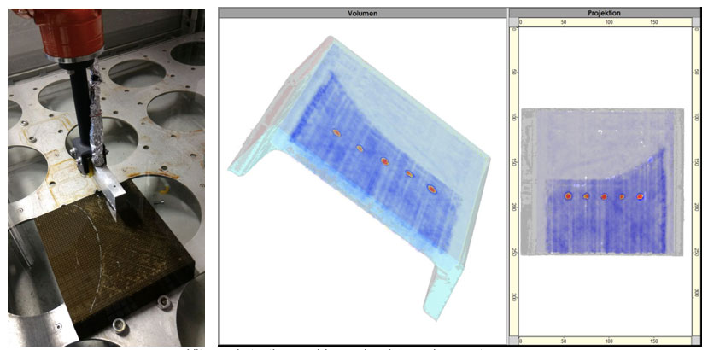
Task: Select the Volumen panel header
Action: pos(362,14)
